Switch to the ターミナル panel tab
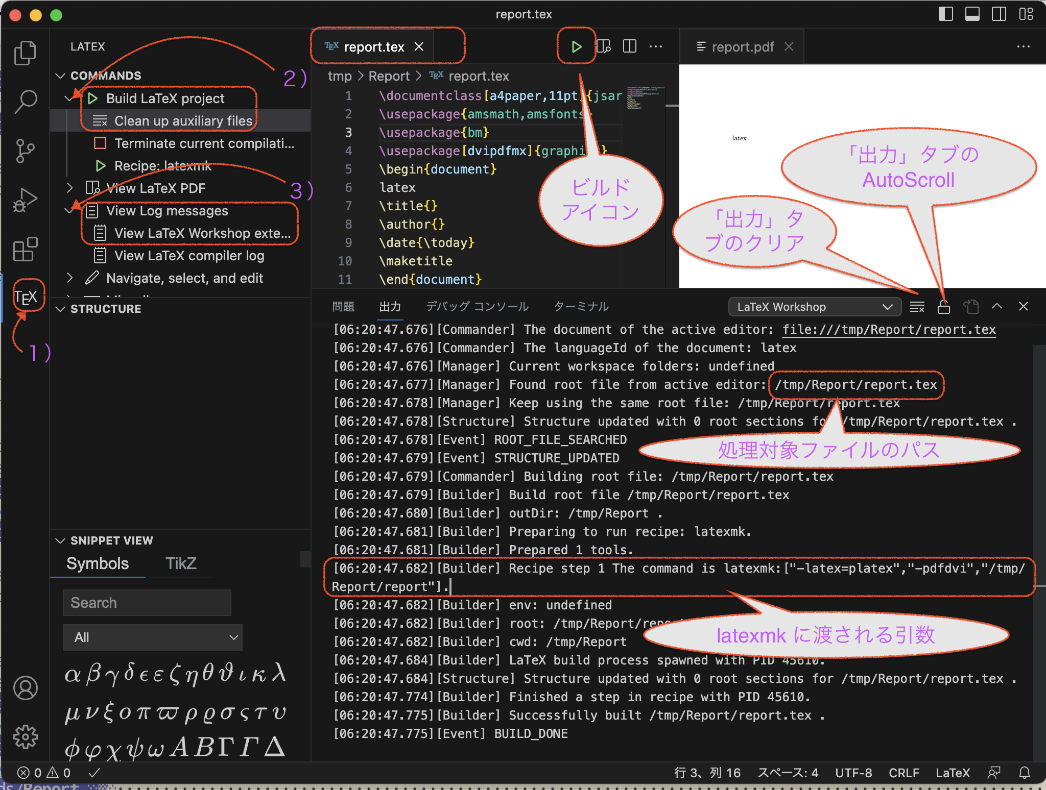The image size is (1046, 790). click(581, 307)
